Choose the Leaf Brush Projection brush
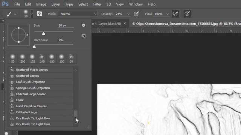 [x=41, y=82]
